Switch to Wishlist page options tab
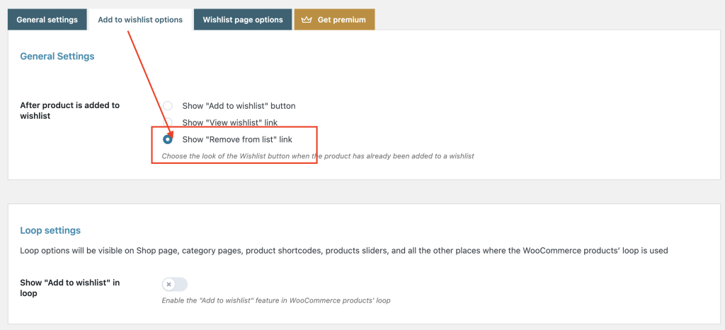Image resolution: width=725 pixels, height=330 pixels. coord(243,20)
